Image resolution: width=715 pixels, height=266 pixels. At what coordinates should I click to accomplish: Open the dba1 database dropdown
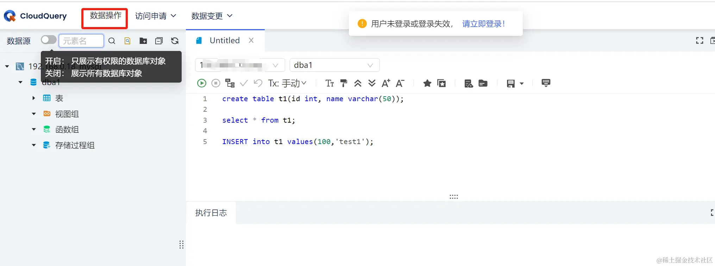coord(334,65)
